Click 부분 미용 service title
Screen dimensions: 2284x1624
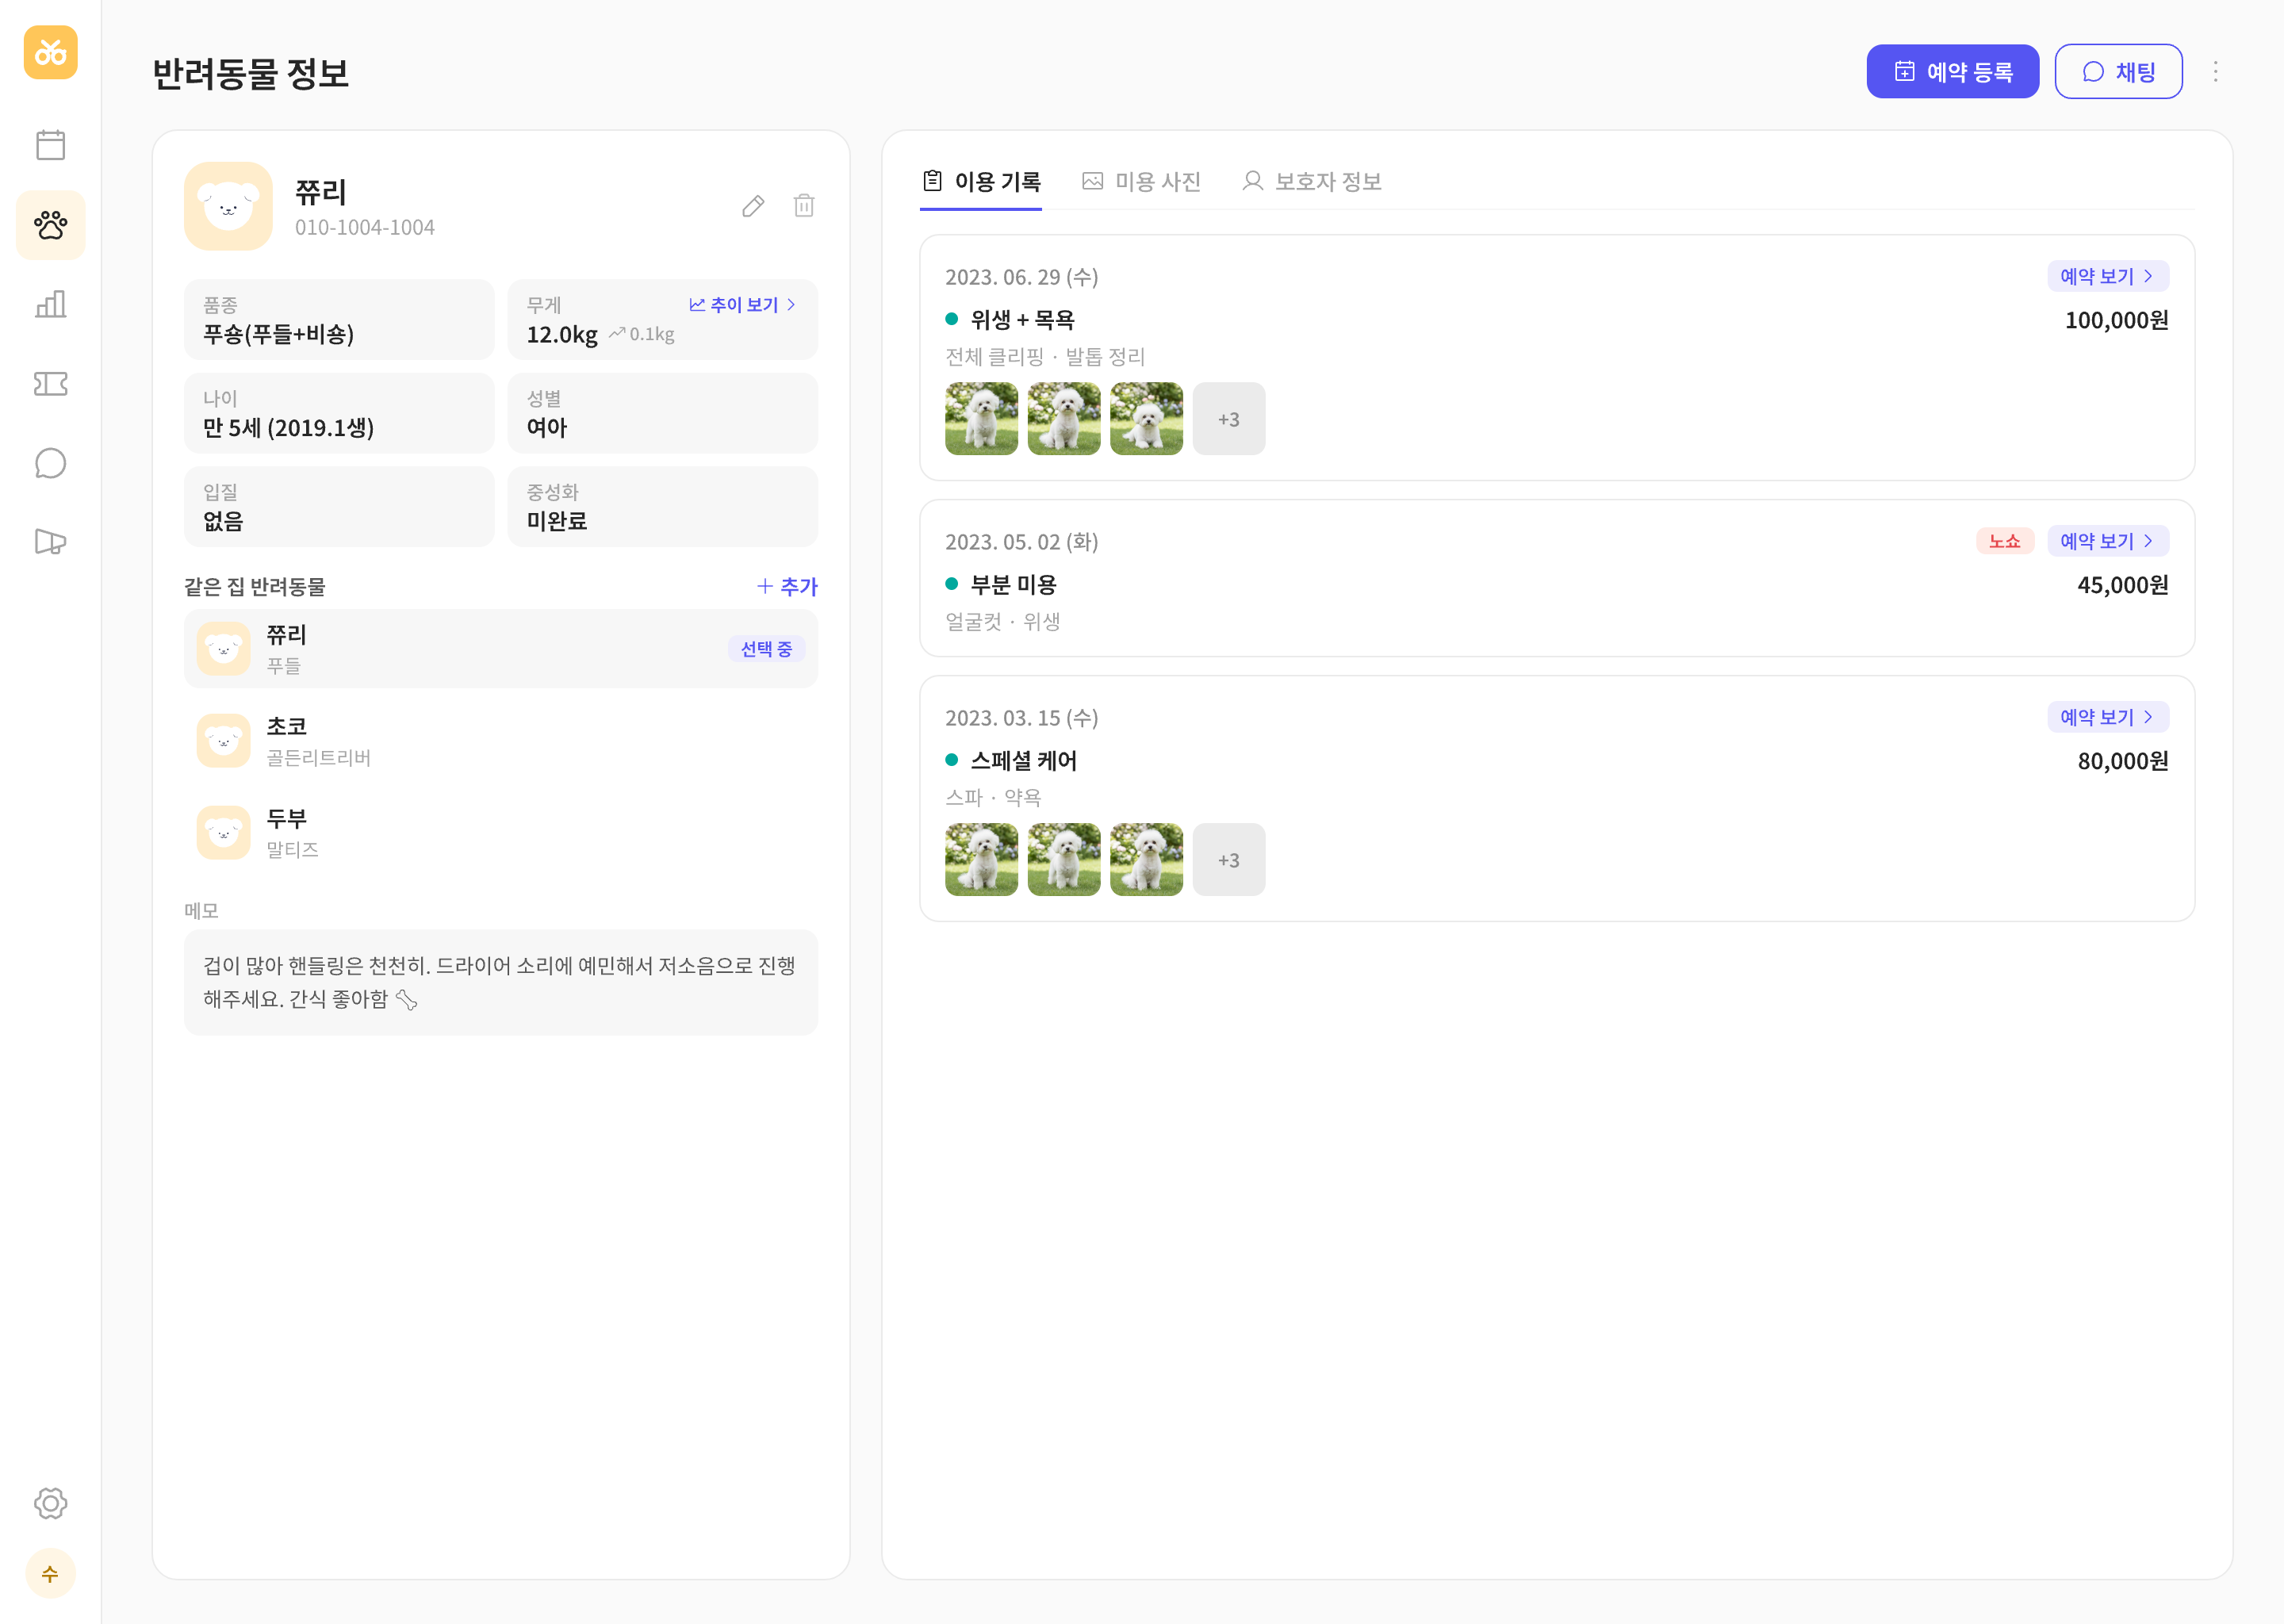click(1013, 585)
